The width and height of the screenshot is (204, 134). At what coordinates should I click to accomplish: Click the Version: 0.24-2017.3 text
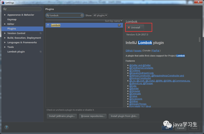(x=137, y=35)
